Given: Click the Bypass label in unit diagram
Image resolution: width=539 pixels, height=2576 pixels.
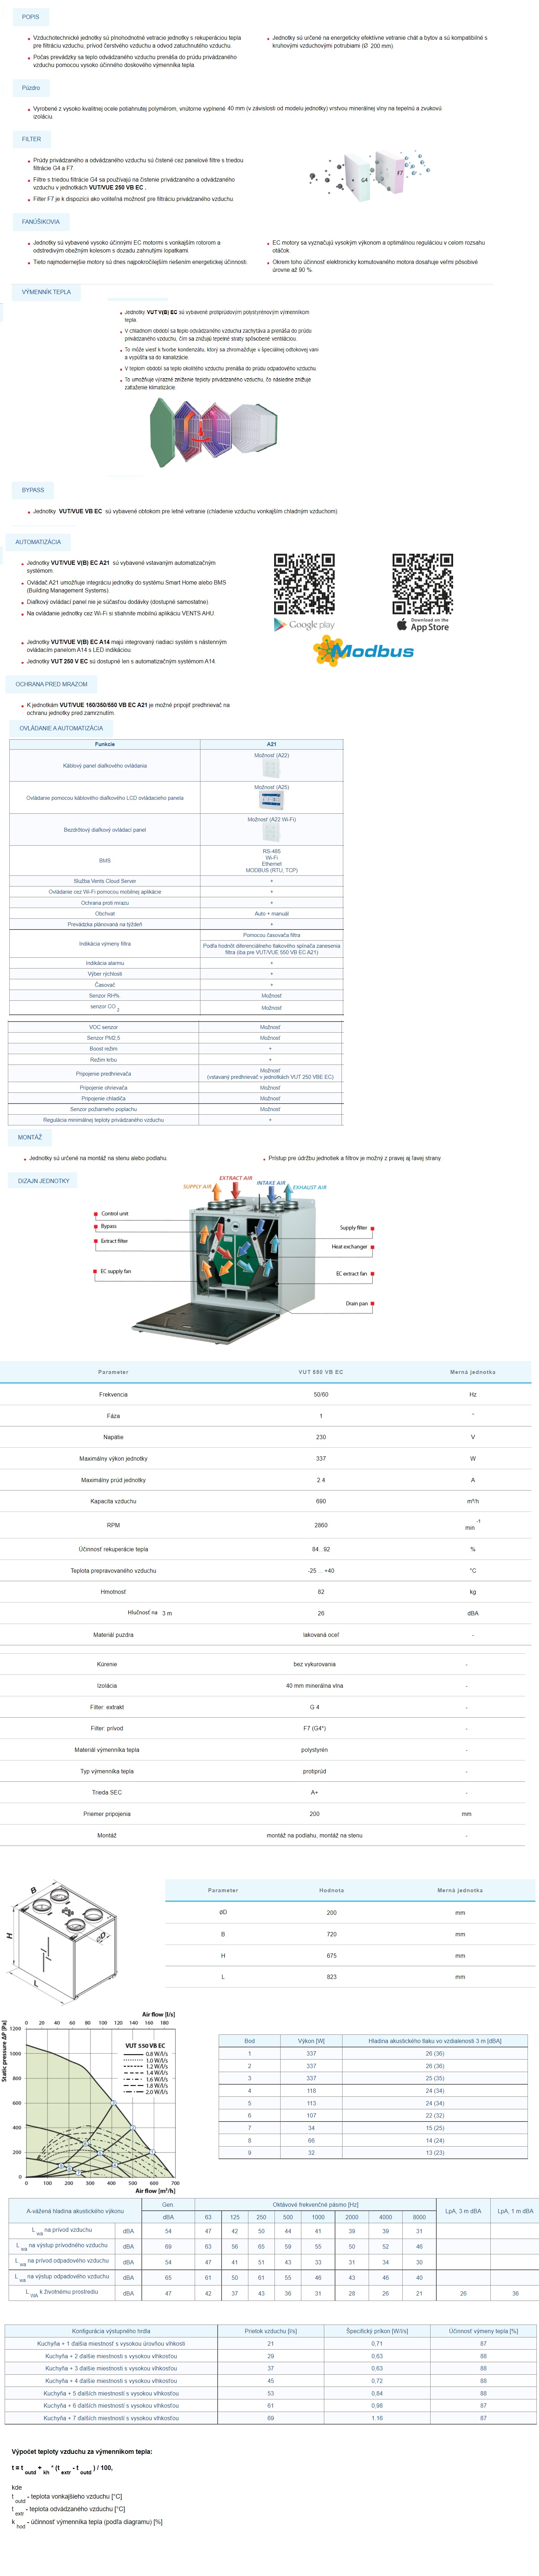Looking at the screenshot, I should point(108,1226).
